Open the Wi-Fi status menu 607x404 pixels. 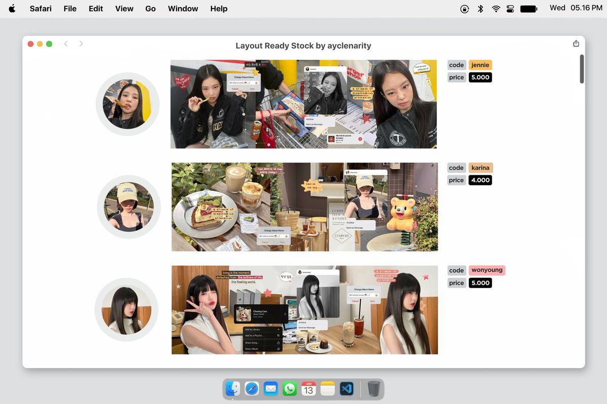[496, 9]
